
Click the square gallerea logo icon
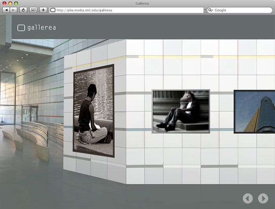point(21,27)
